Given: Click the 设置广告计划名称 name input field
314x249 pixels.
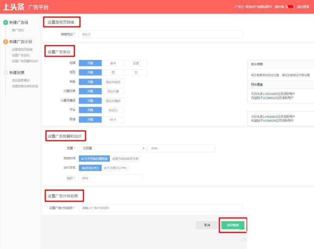Looking at the screenshot, I should pos(160,208).
